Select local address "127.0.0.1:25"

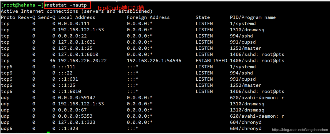(75, 48)
